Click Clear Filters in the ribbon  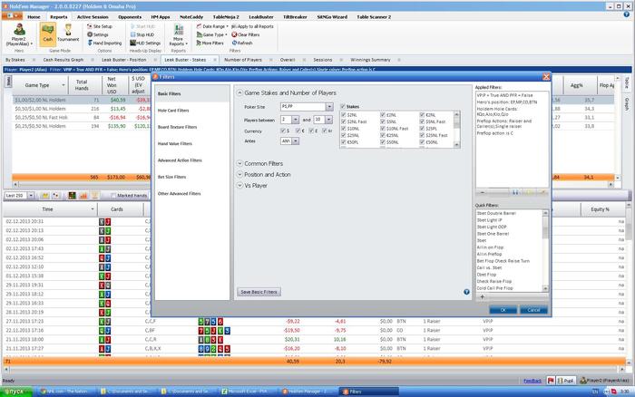pyautogui.click(x=246, y=34)
